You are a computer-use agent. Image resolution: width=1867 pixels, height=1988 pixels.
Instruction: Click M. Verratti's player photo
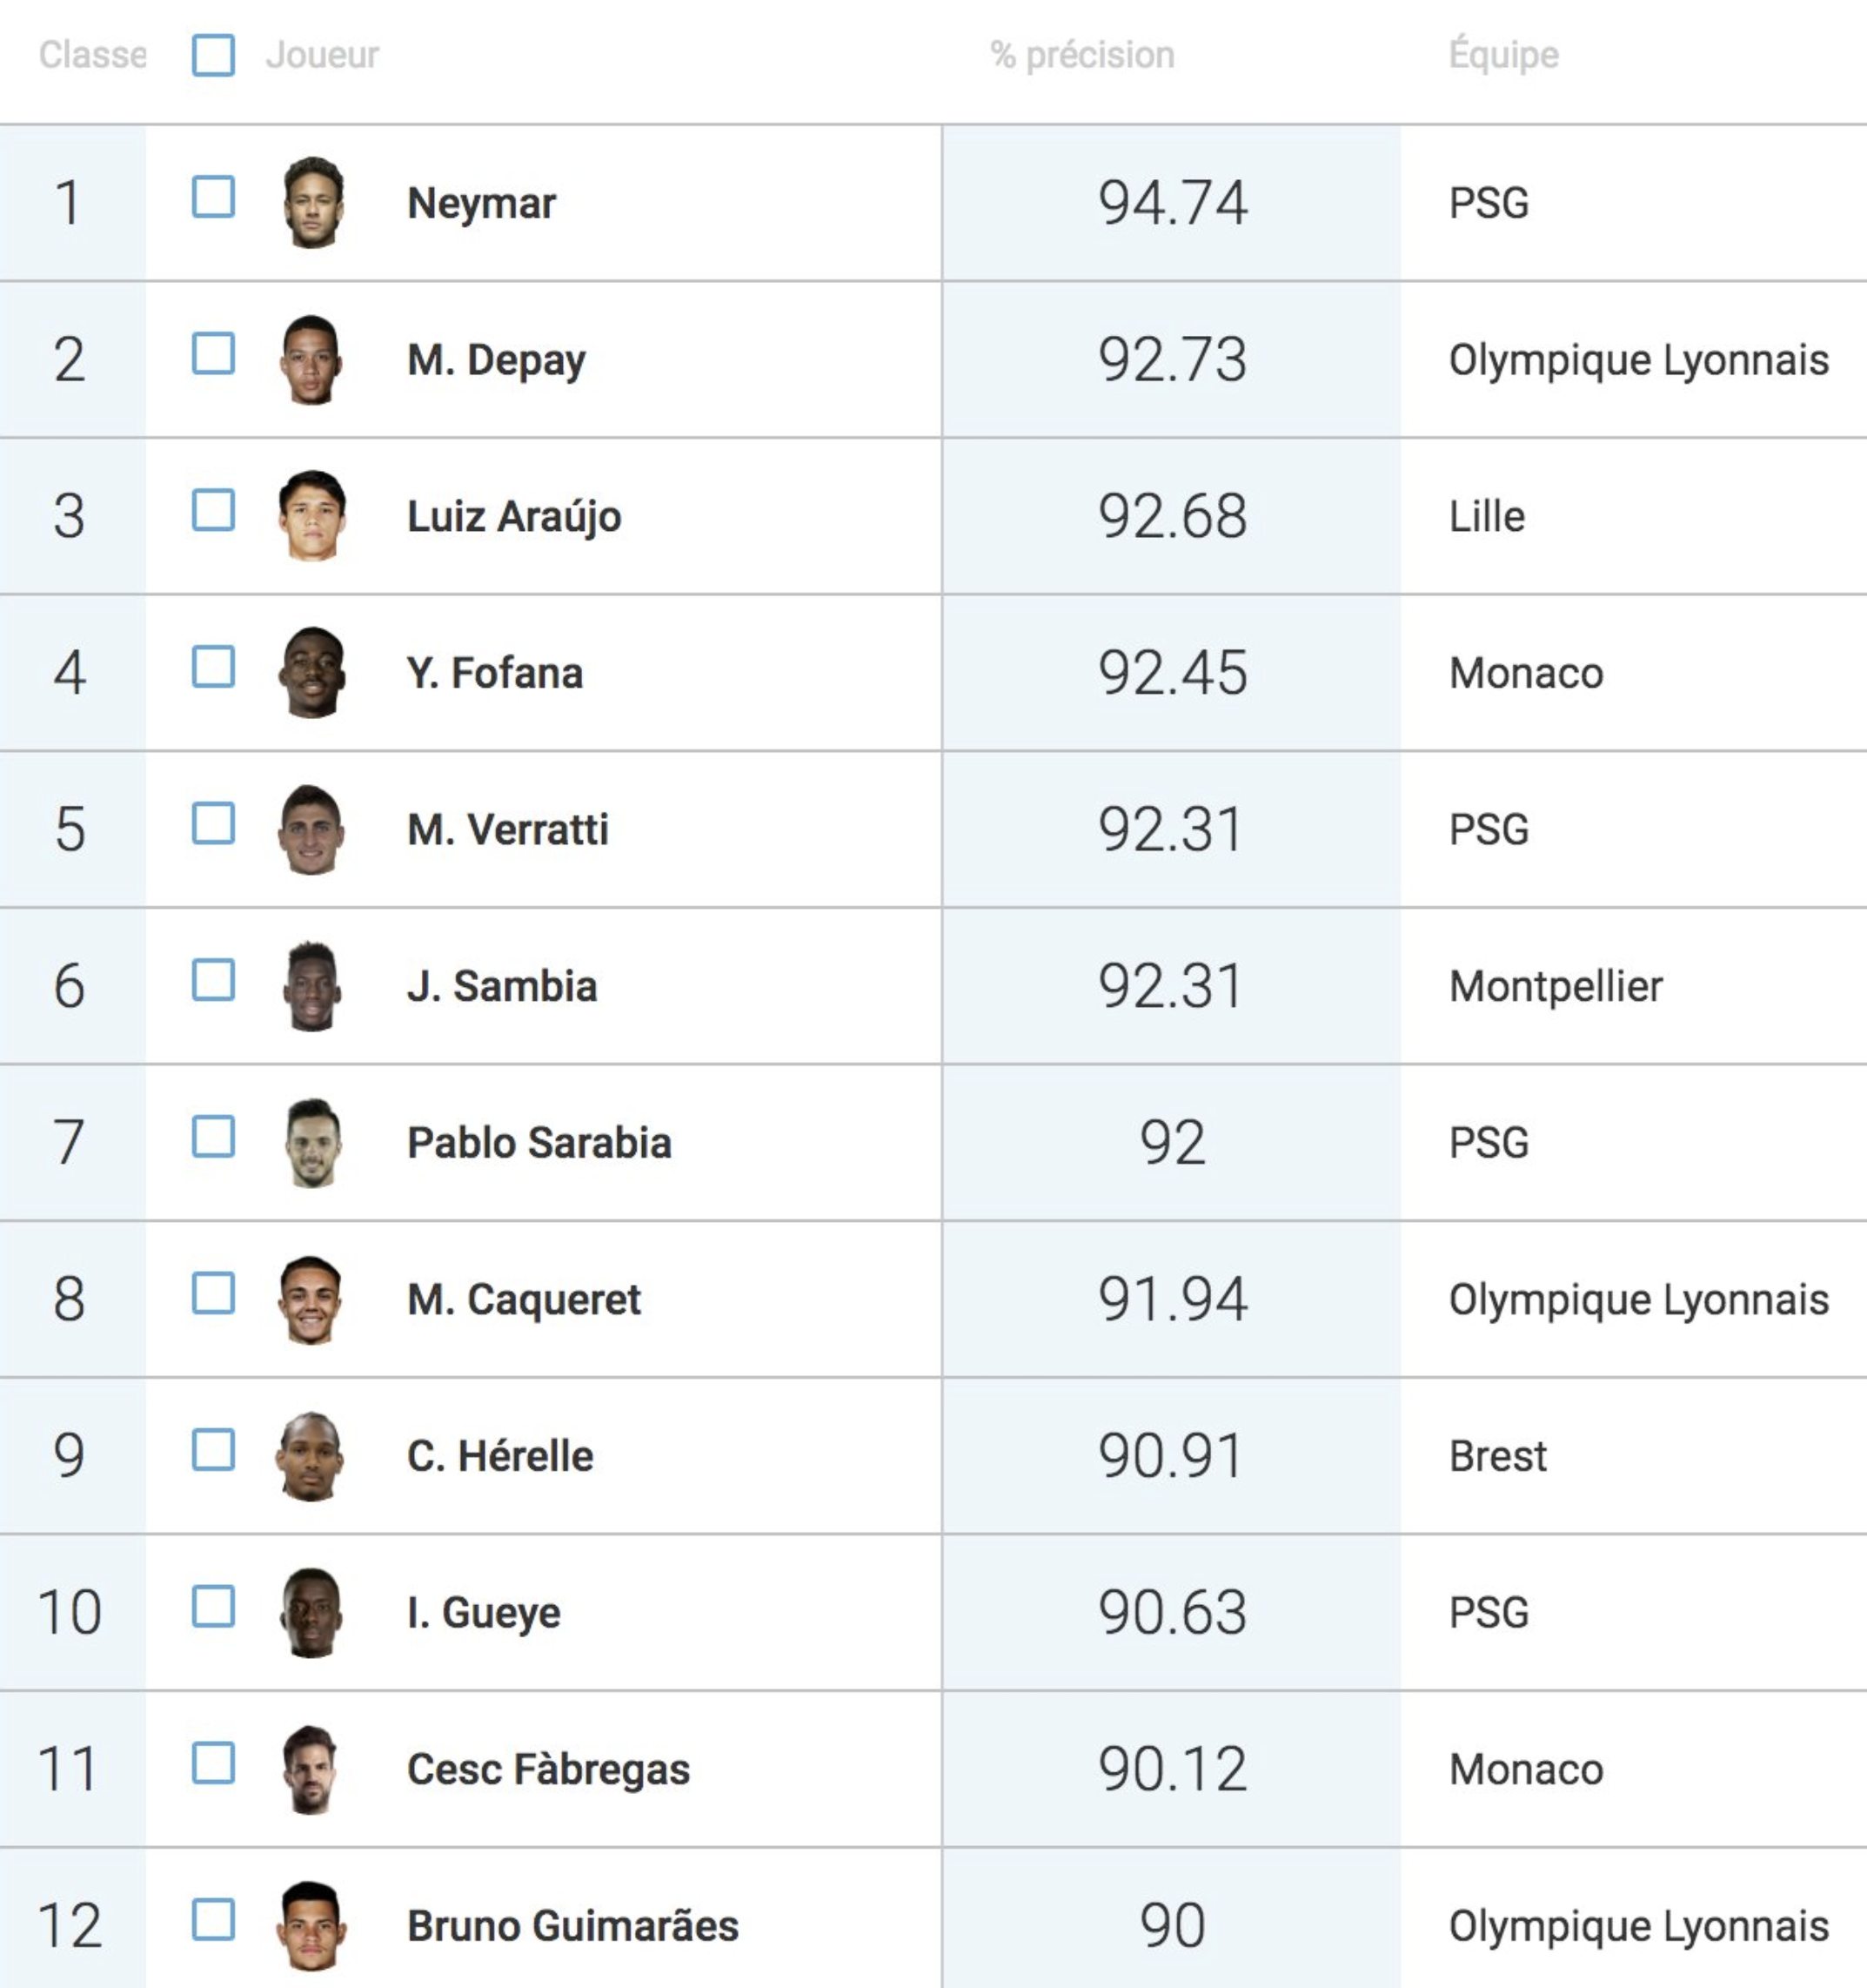coord(311,829)
